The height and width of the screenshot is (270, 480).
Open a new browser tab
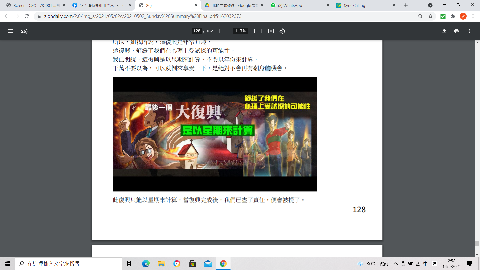coord(406,5)
